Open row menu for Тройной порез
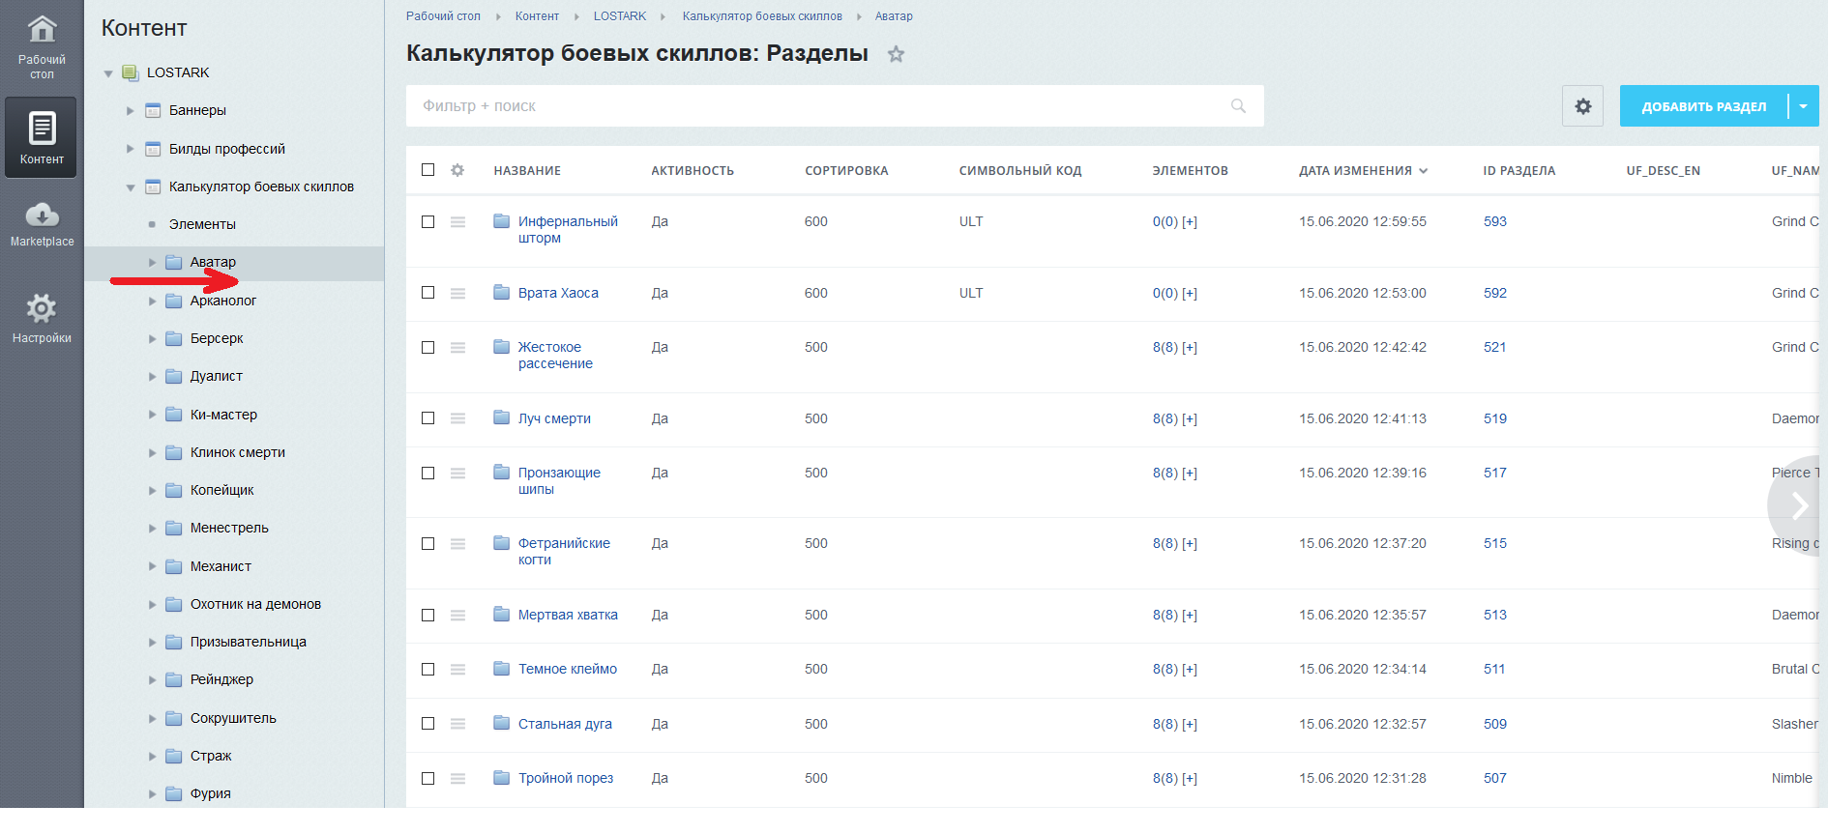Viewport: 1828px width, 834px height. [x=457, y=778]
